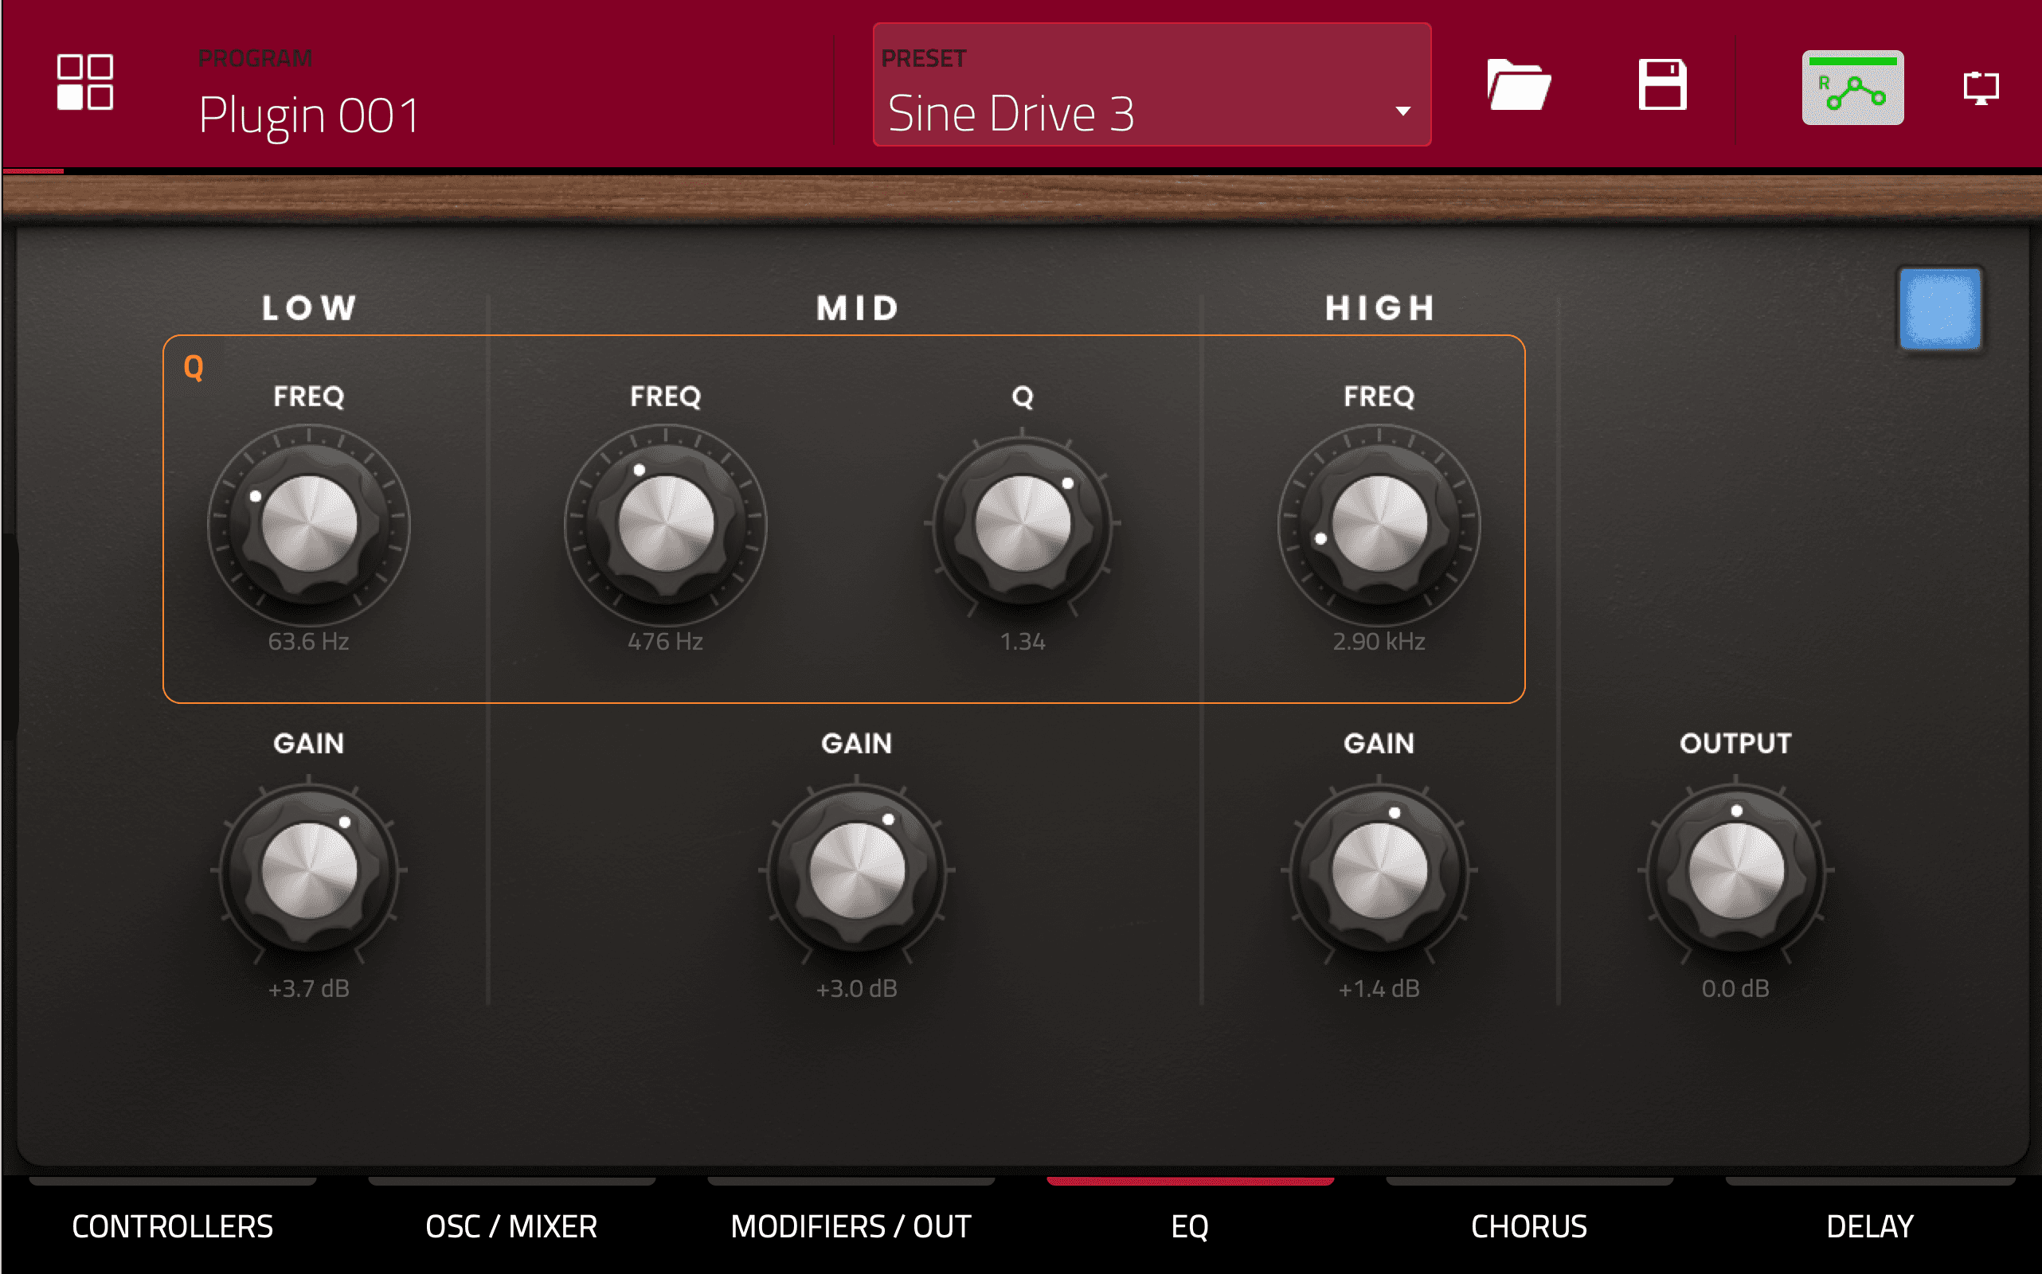2042x1274 pixels.
Task: Click the MID Q knob showing 1.34
Action: click(1023, 524)
